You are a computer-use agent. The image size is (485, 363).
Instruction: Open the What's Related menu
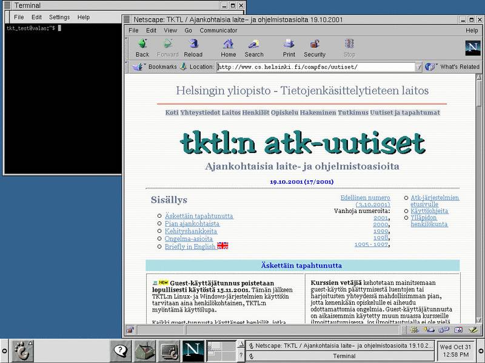[x=452, y=67]
